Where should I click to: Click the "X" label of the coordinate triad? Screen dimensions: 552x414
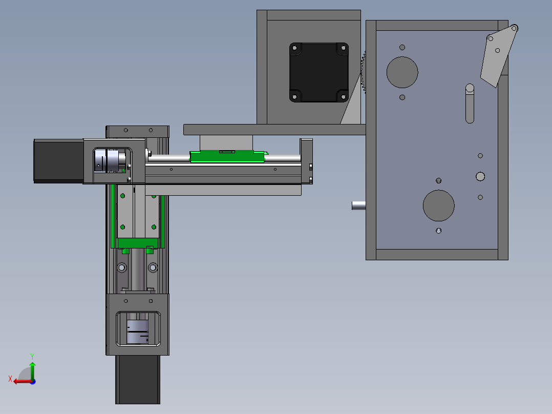coord(10,379)
